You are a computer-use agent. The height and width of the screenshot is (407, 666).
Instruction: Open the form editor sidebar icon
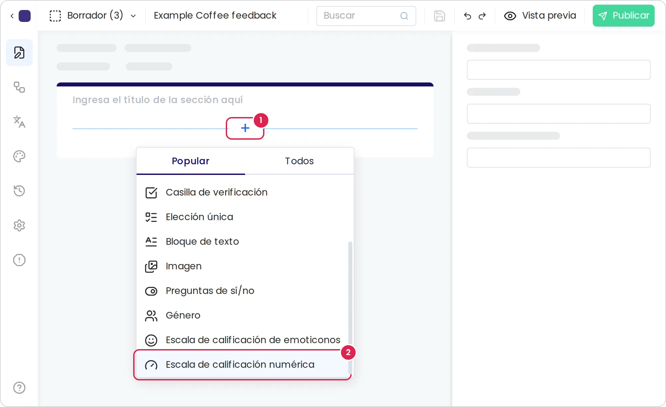click(x=19, y=53)
